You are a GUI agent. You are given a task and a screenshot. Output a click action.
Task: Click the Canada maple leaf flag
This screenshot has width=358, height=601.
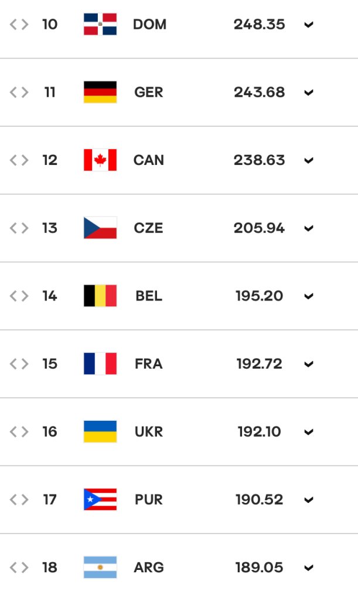100,160
